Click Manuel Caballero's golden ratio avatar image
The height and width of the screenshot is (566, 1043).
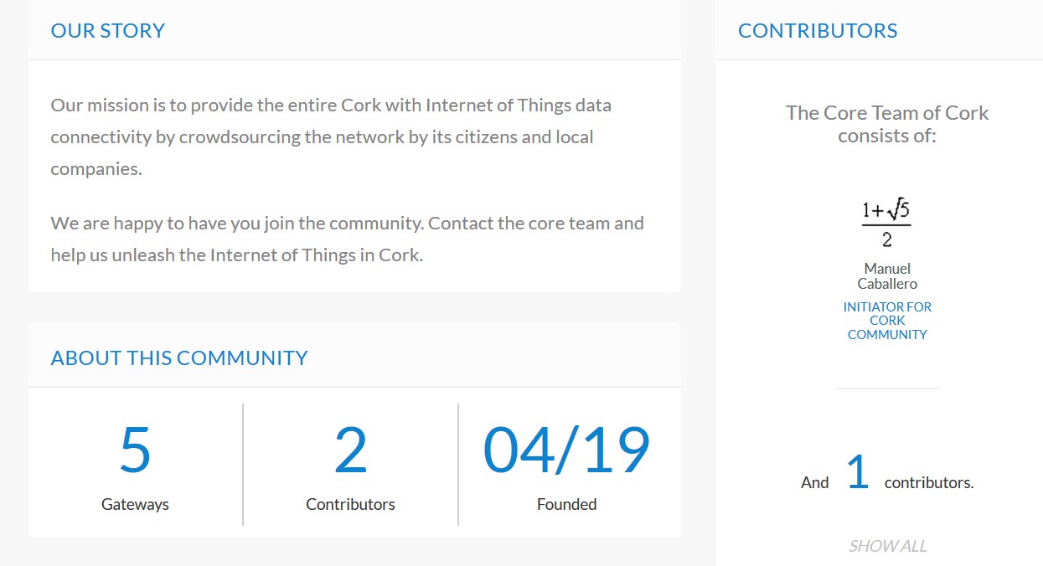[886, 224]
